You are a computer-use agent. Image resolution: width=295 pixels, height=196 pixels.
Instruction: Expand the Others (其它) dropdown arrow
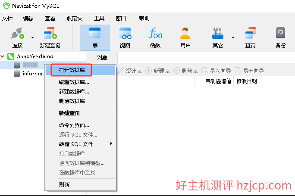[233, 37]
